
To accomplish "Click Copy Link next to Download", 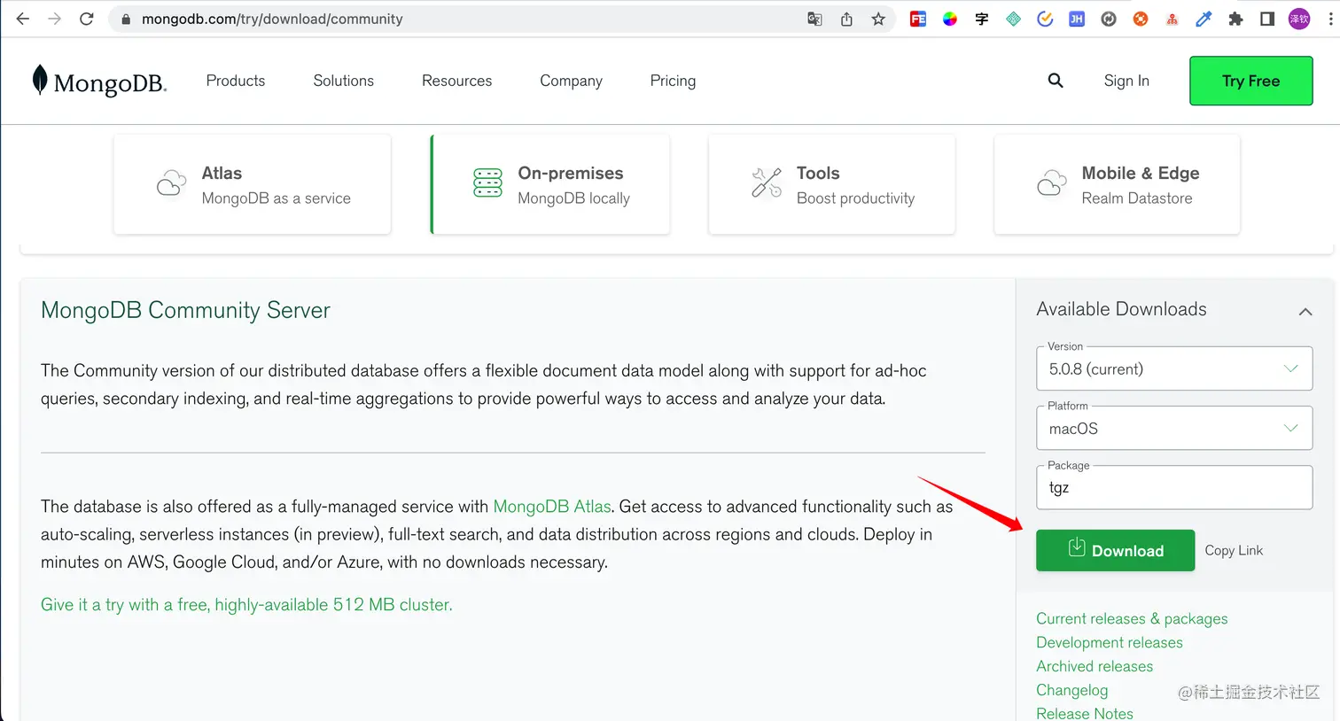I will pos(1234,550).
